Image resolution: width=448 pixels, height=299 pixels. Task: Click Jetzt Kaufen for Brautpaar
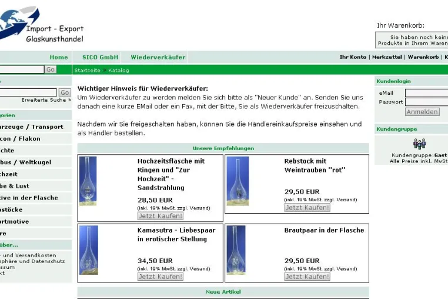point(307,277)
